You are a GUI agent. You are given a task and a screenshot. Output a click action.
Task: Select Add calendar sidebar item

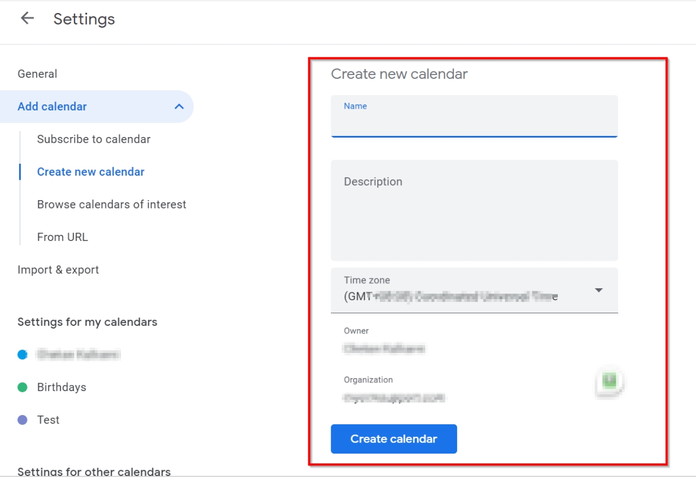tap(52, 106)
